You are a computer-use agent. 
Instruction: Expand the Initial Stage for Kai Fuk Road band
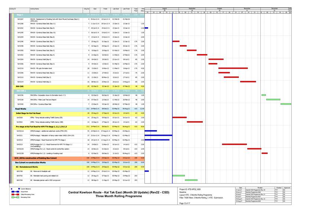30,113
